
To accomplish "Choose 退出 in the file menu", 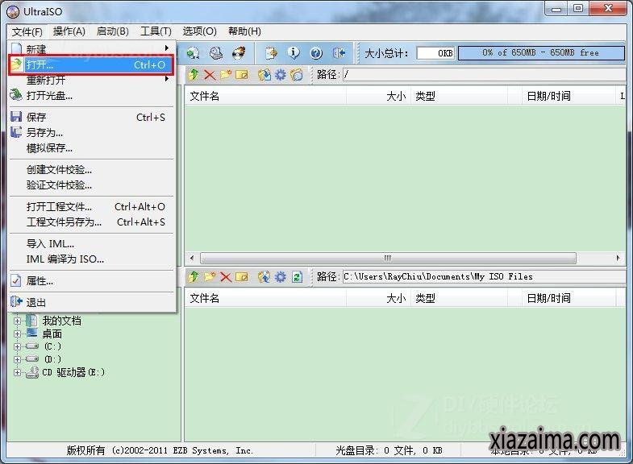I will coord(92,302).
